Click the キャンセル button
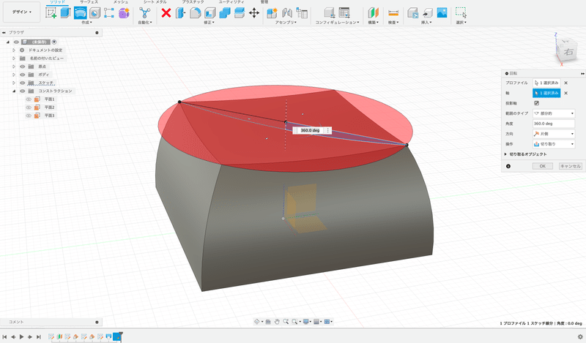The width and height of the screenshot is (586, 343). pos(571,166)
